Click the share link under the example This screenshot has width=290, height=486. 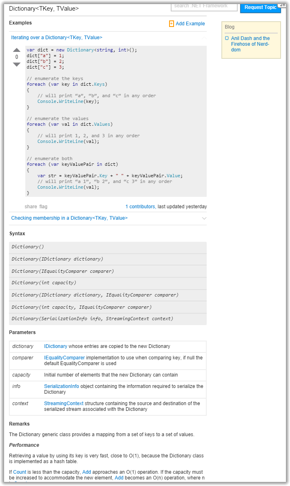click(31, 207)
